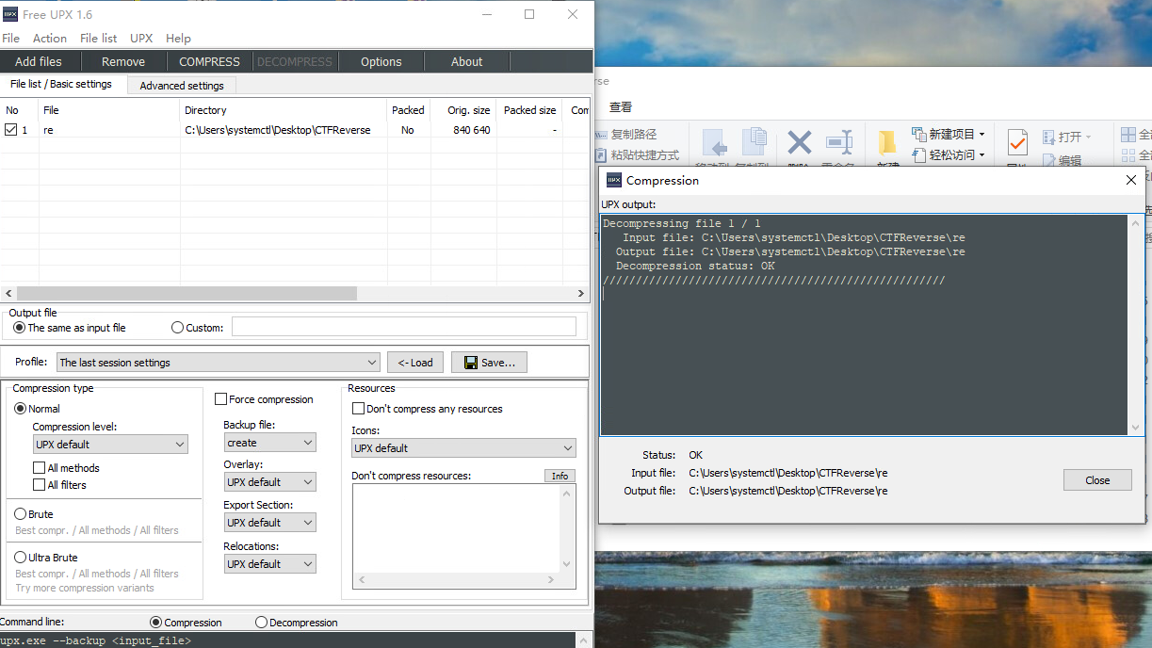Click the File column header

click(109, 110)
